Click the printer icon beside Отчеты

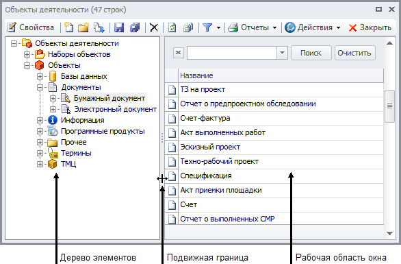[233, 27]
